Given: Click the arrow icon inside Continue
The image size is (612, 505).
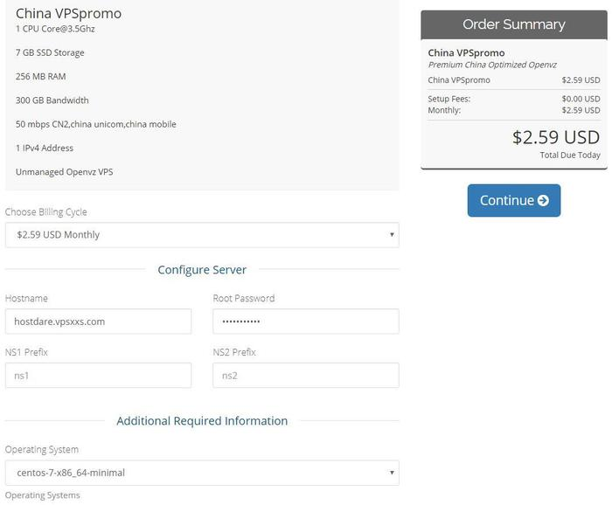Looking at the screenshot, I should pos(544,200).
